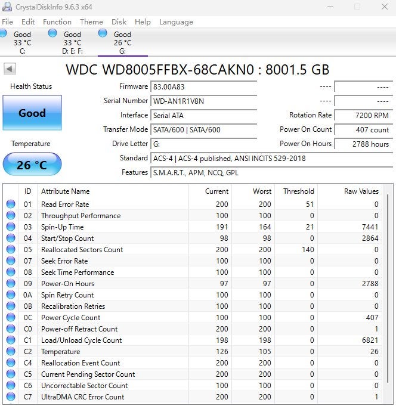Open the Edit menu
Viewport: 396px width, 406px height.
click(x=28, y=21)
